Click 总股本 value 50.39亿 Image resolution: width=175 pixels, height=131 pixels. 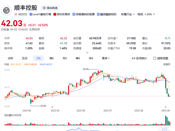pyautogui.click(x=131, y=43)
